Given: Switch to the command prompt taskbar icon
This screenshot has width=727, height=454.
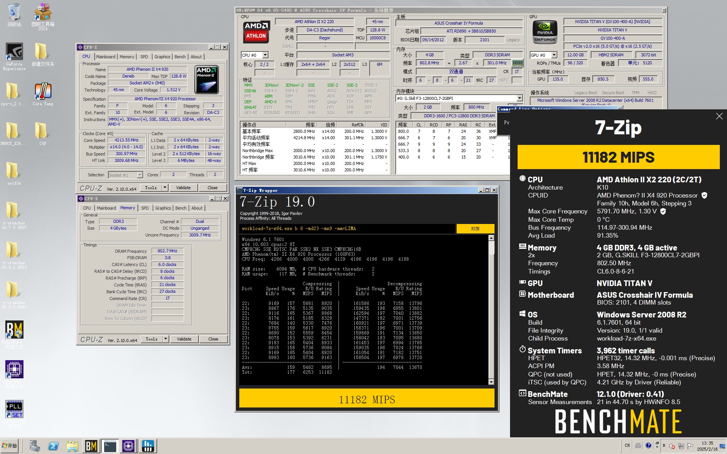Looking at the screenshot, I should tap(110, 446).
